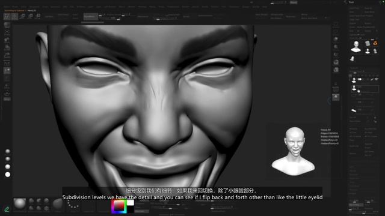Toggle the highlighted bottom icon on right shelf
Viewport: 385px width, 216px height.
(336, 97)
